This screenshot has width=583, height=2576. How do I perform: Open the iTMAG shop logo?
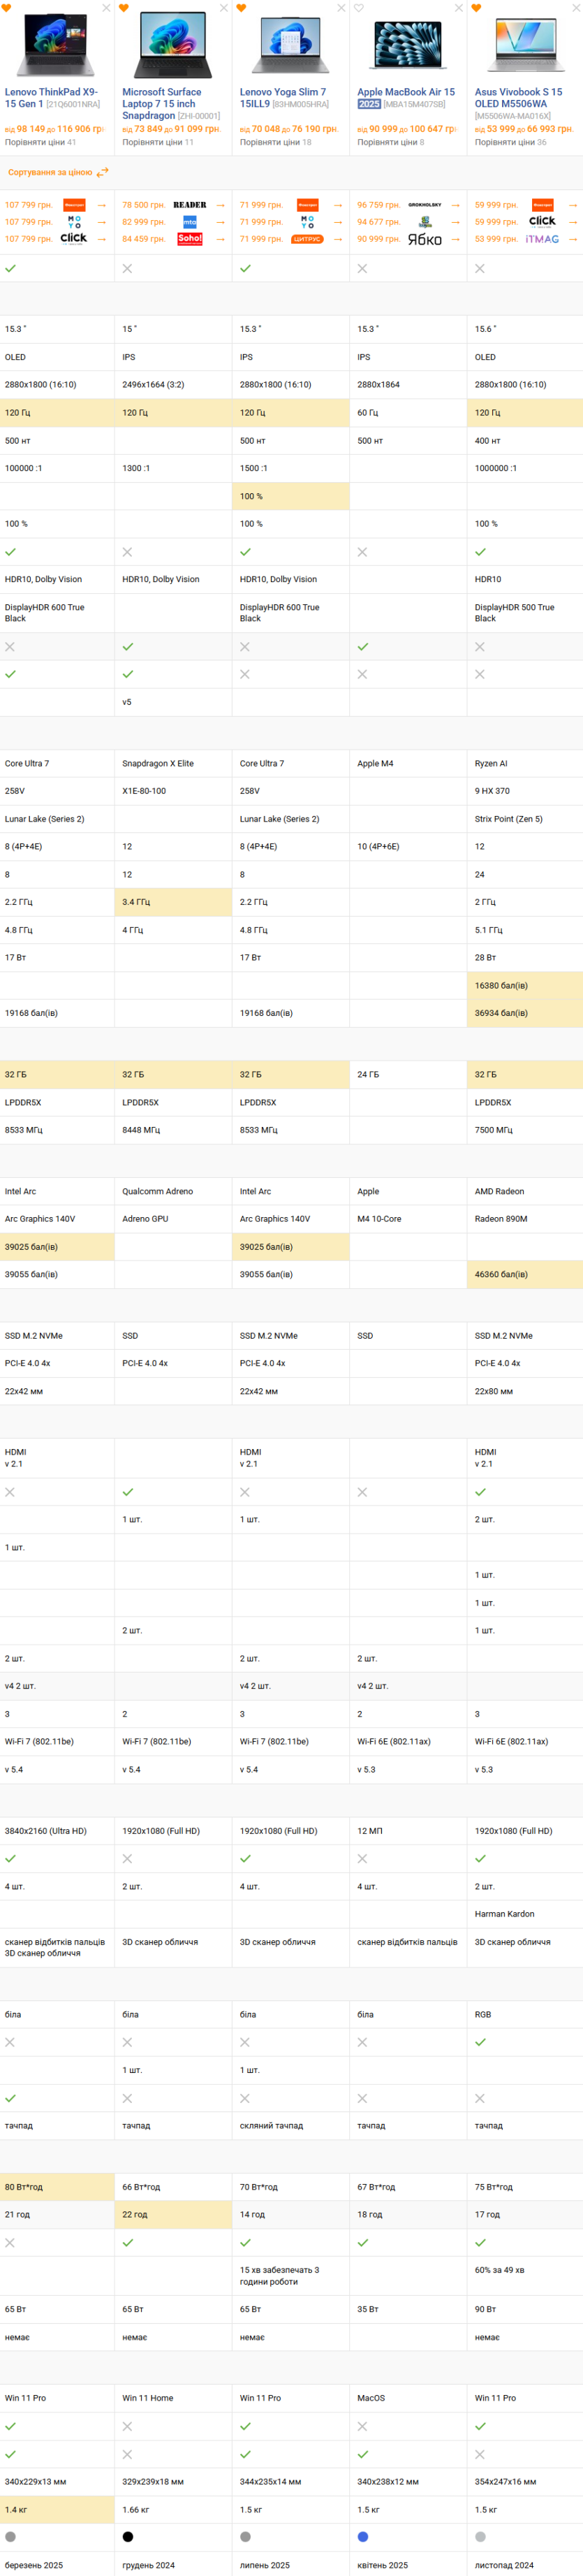point(542,239)
